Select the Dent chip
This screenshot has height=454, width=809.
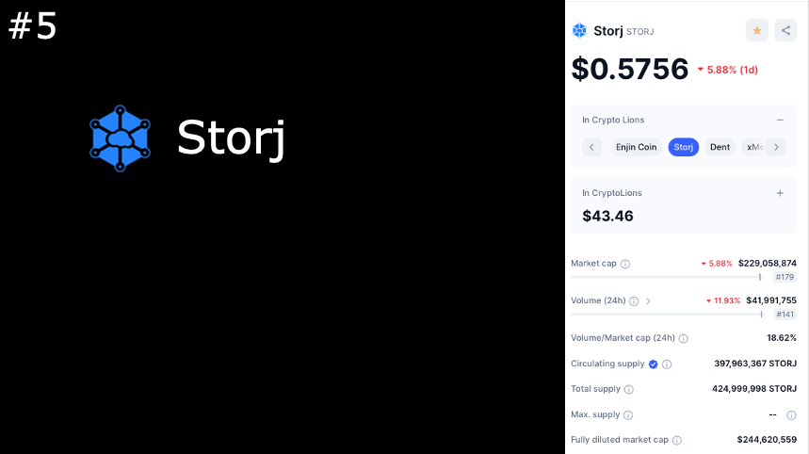point(720,147)
